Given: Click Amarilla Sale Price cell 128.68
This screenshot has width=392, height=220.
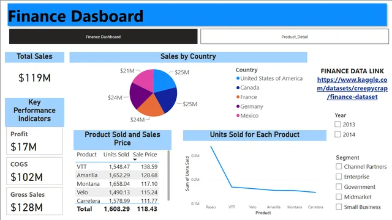Looking at the screenshot, I should point(149,175).
